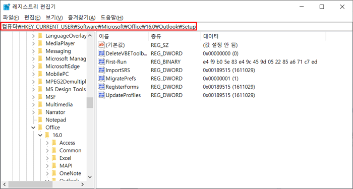
Task: Expand the MicrosoftEdge key
Action: 34,67
